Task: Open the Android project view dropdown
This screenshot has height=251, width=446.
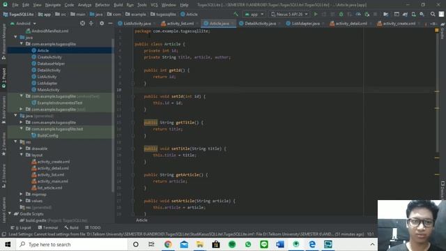Action: click(x=23, y=23)
